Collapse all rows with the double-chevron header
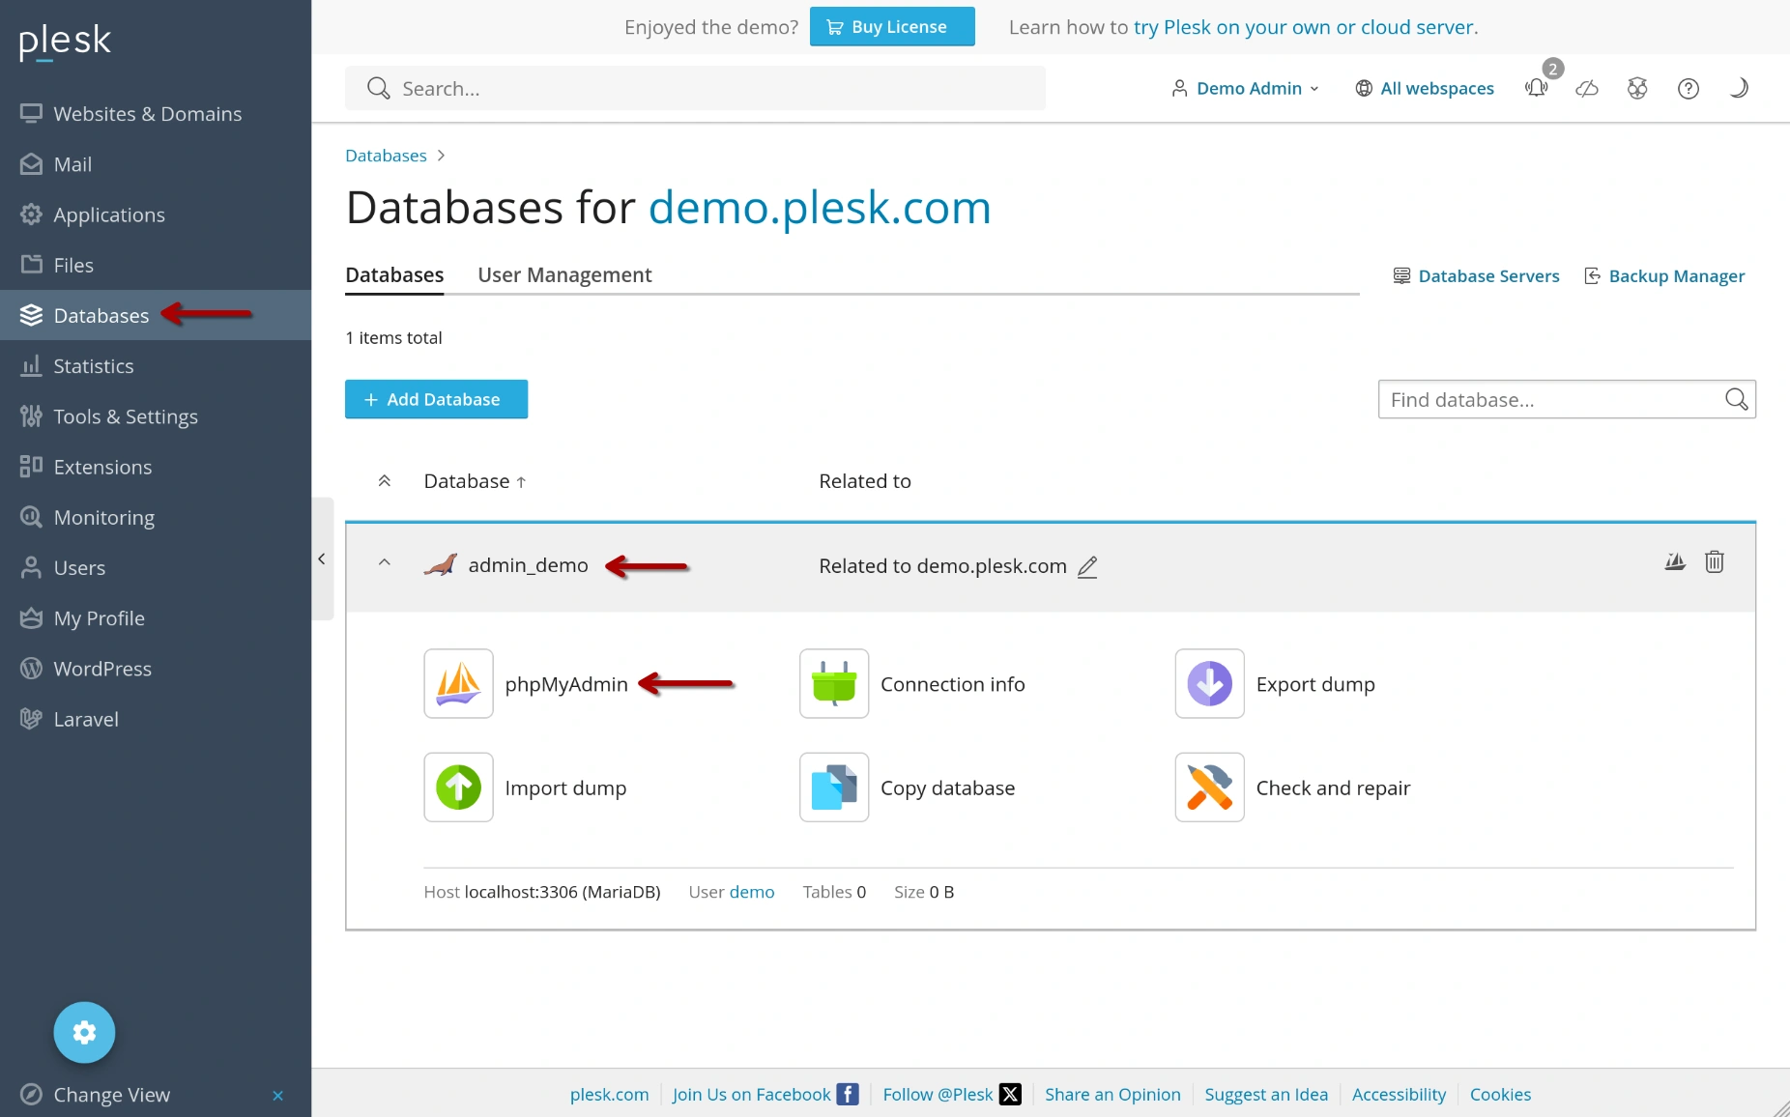This screenshot has width=1790, height=1117. (385, 480)
